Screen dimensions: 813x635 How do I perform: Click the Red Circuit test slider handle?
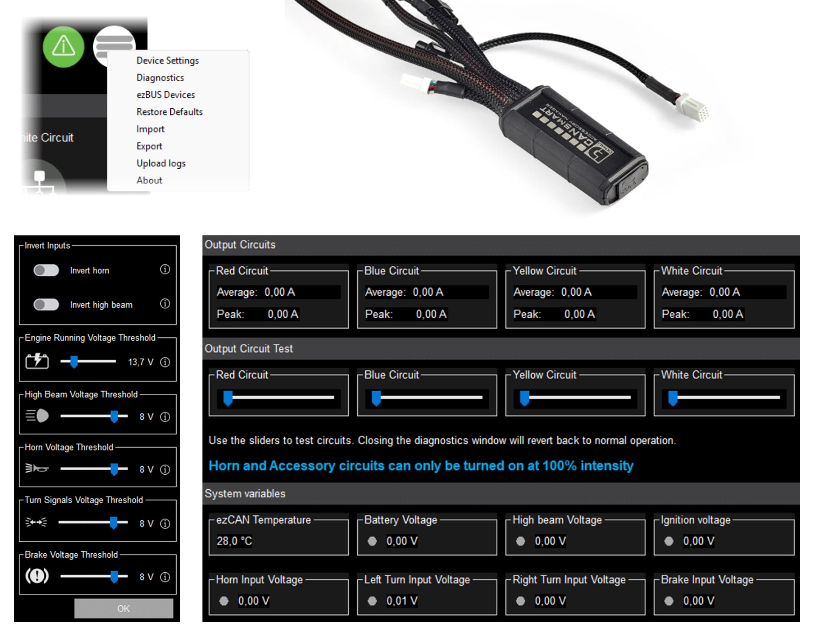point(228,398)
